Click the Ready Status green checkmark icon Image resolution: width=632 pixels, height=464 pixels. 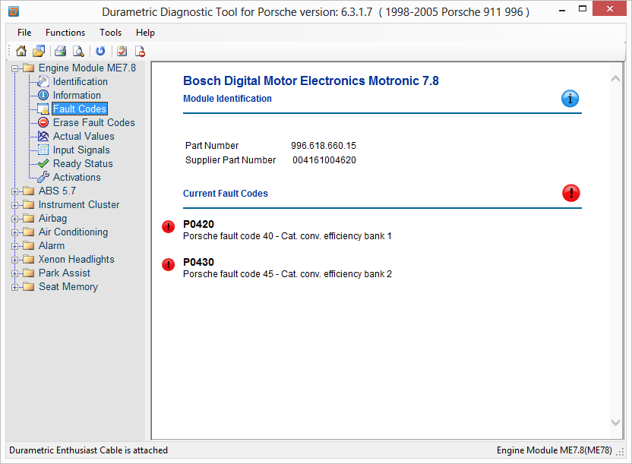(43, 163)
